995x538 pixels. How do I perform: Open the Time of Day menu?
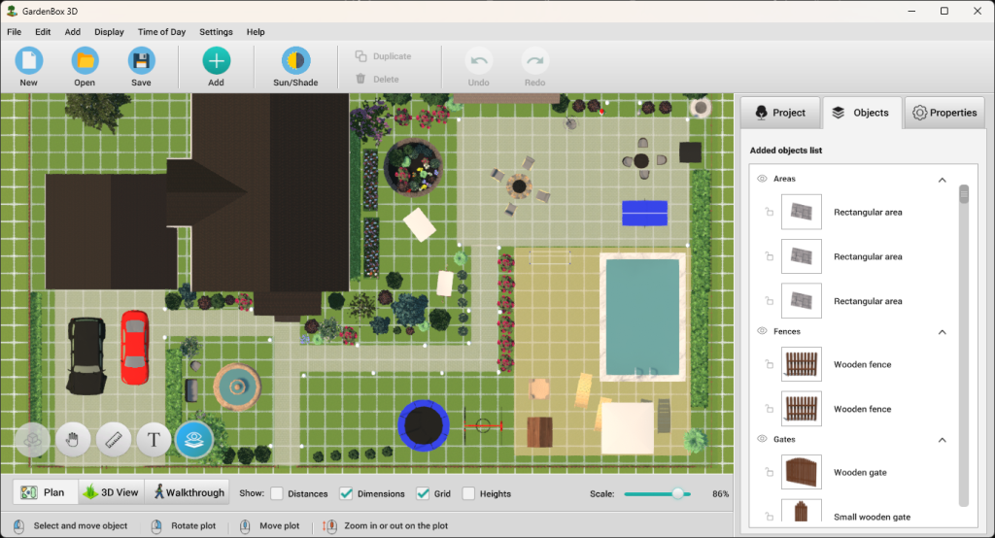pyautogui.click(x=162, y=32)
